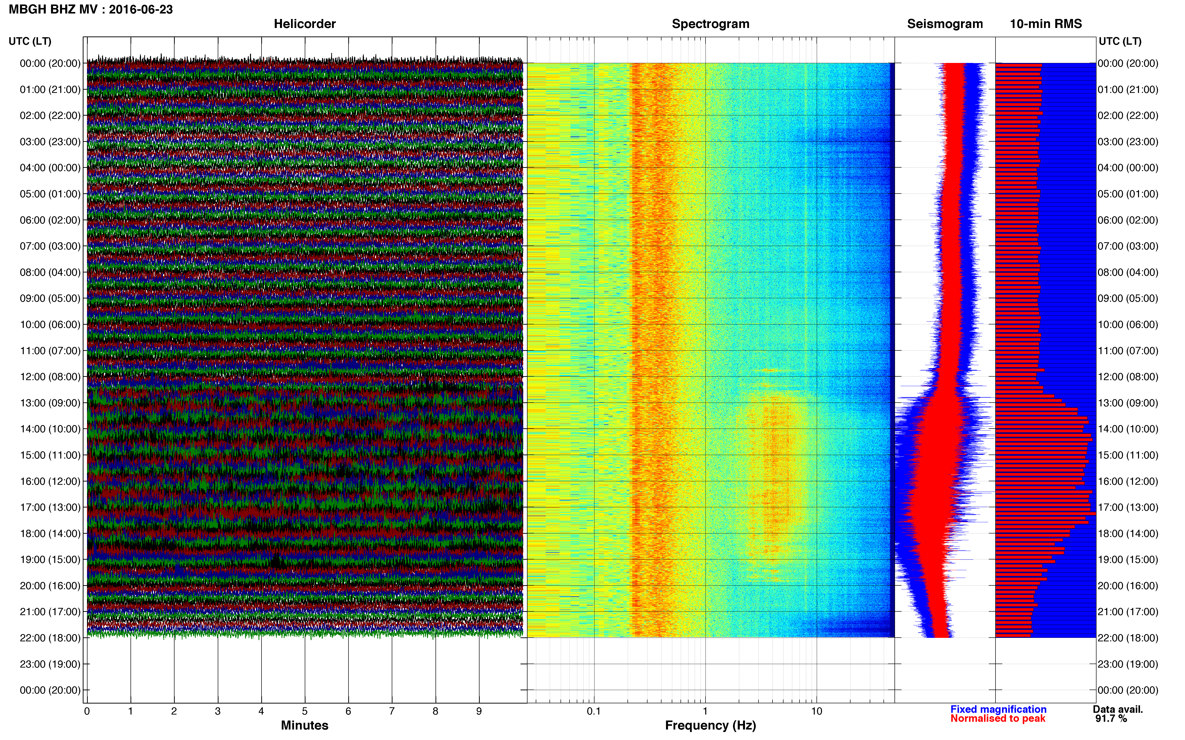This screenshot has height=740, width=1185.
Task: Click the 8 tick on Minutes axis
Action: click(x=435, y=711)
